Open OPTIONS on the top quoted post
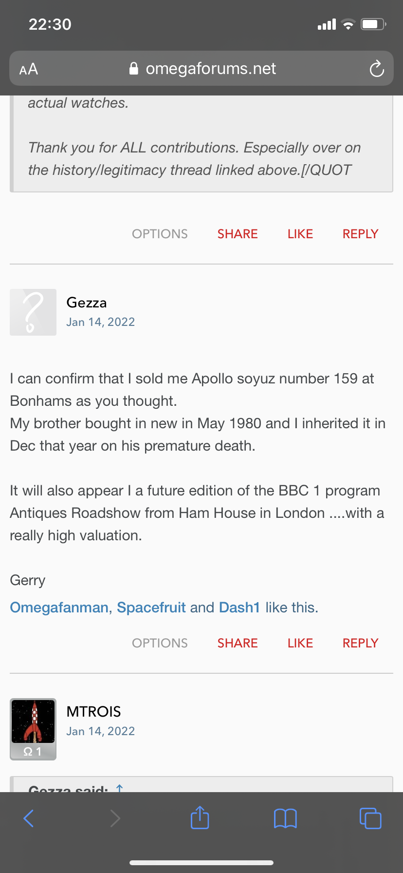 click(x=160, y=234)
